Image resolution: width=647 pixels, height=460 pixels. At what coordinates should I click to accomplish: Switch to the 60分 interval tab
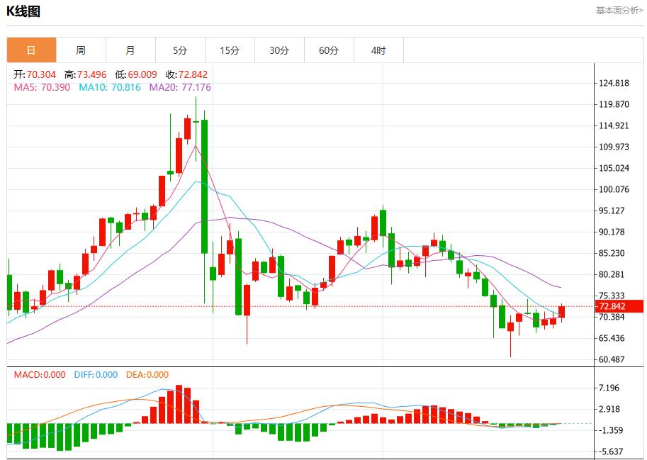pos(329,50)
